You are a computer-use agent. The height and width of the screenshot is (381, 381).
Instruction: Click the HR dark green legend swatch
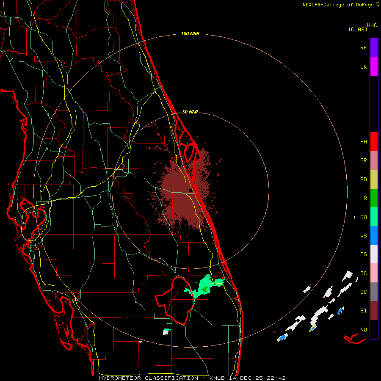pos(374,198)
